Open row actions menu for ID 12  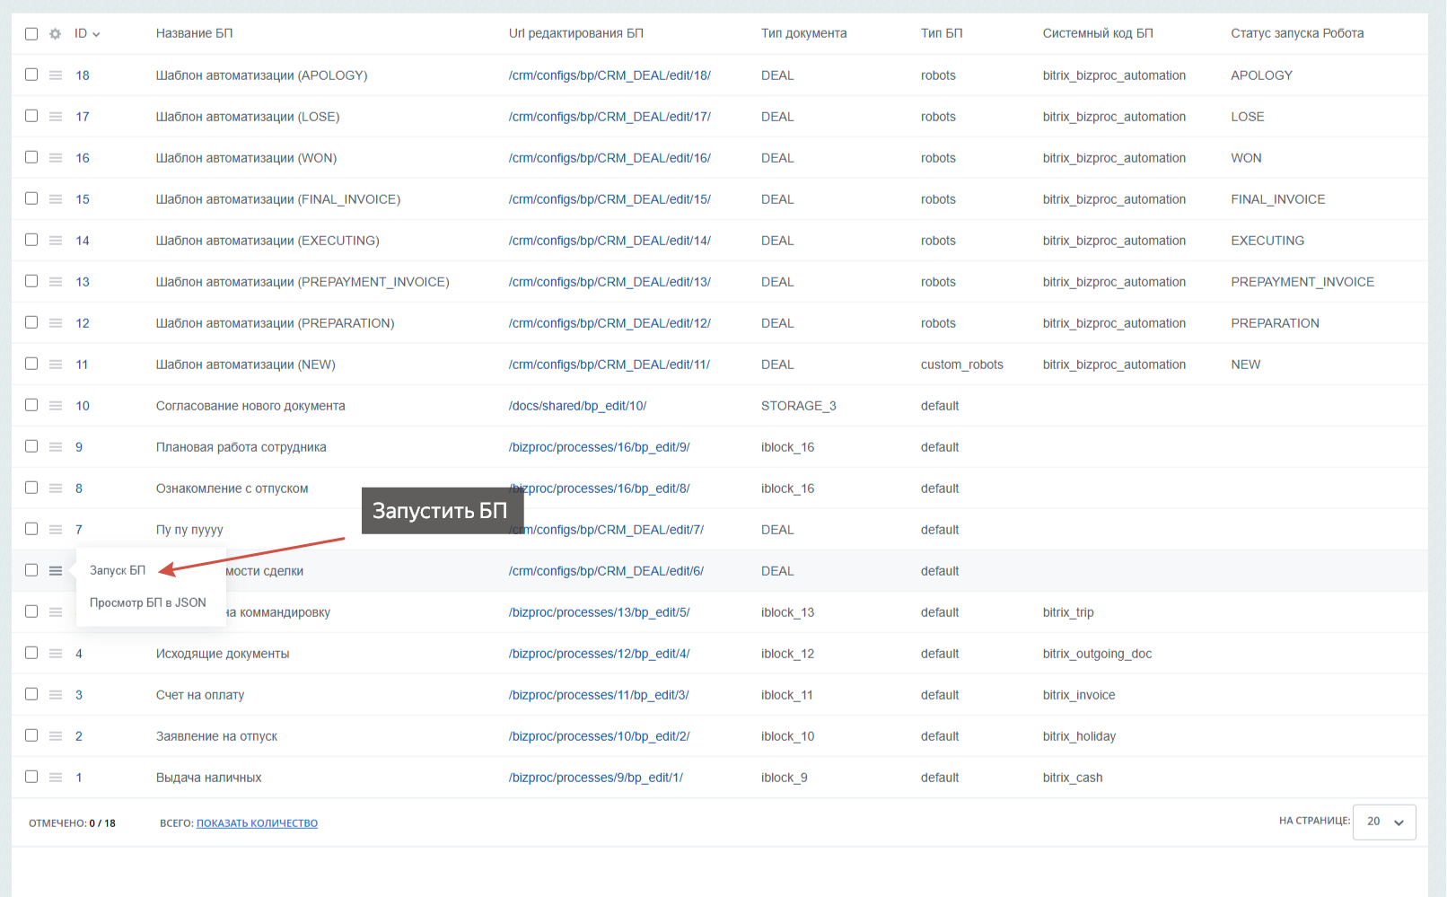[56, 323]
